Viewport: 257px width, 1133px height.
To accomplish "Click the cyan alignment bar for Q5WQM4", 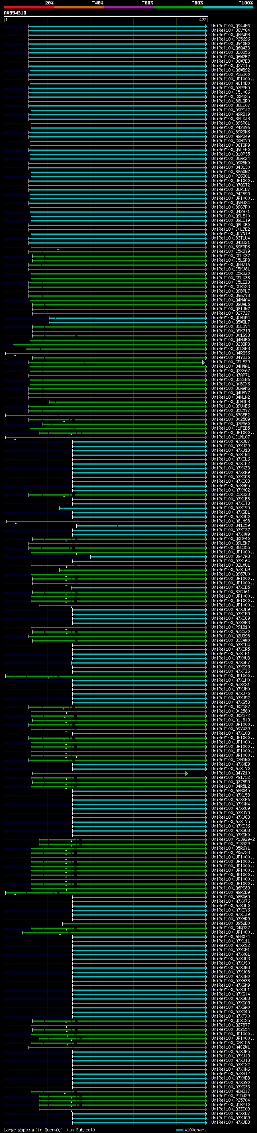I will pos(127,318).
